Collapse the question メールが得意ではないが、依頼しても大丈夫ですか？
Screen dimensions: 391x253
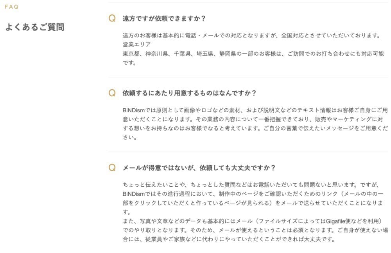pyautogui.click(x=199, y=168)
